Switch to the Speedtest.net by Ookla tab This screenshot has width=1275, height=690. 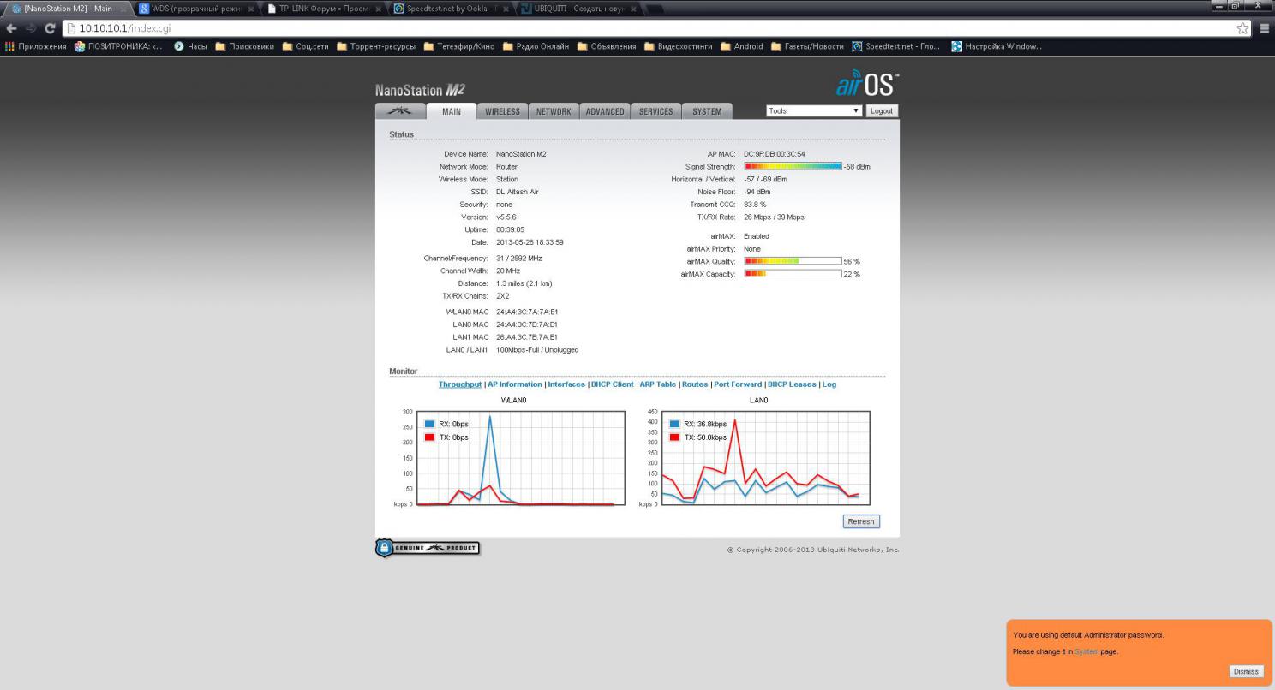[x=450, y=9]
